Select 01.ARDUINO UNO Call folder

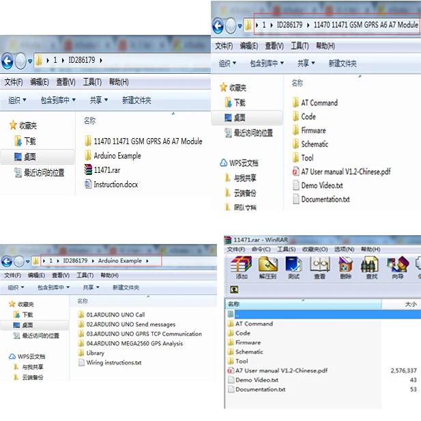(x=112, y=314)
